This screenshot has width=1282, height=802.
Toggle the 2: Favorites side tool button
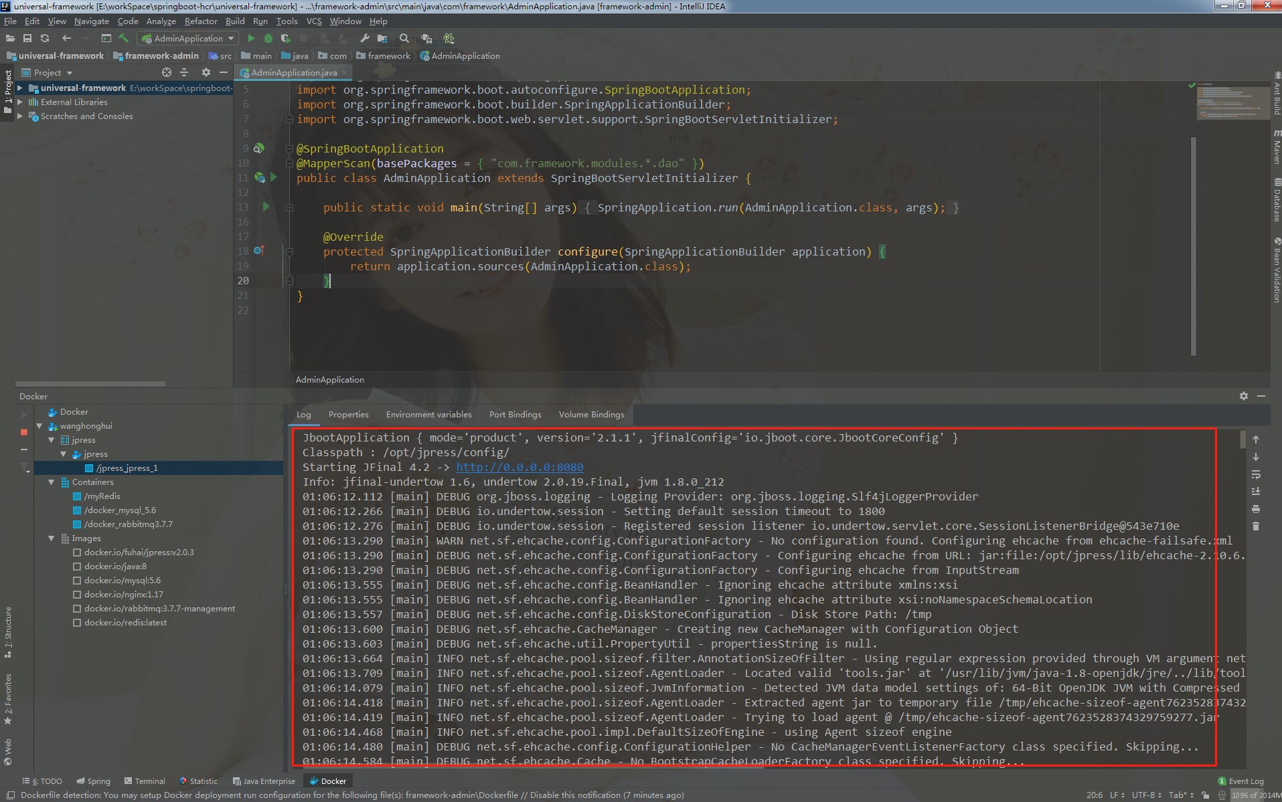click(x=8, y=699)
